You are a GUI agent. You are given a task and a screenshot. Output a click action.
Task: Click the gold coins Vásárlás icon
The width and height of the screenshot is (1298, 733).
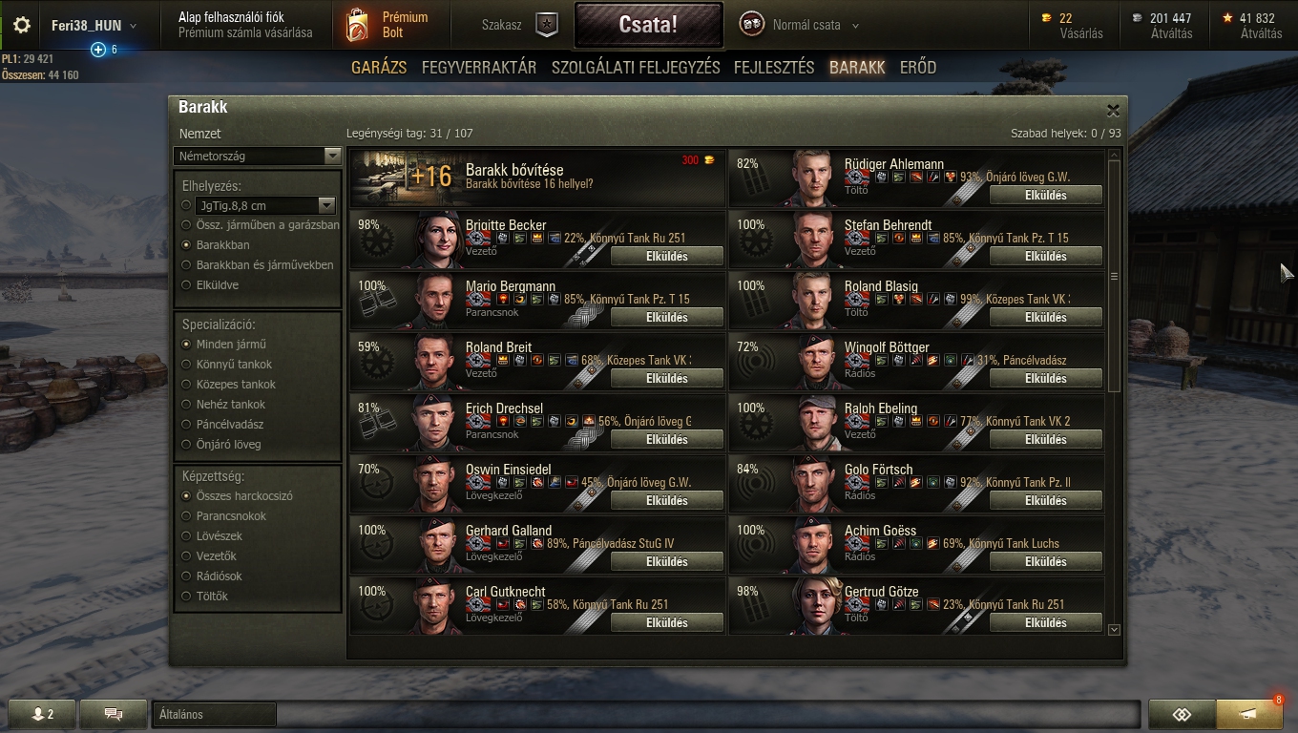(1046, 17)
